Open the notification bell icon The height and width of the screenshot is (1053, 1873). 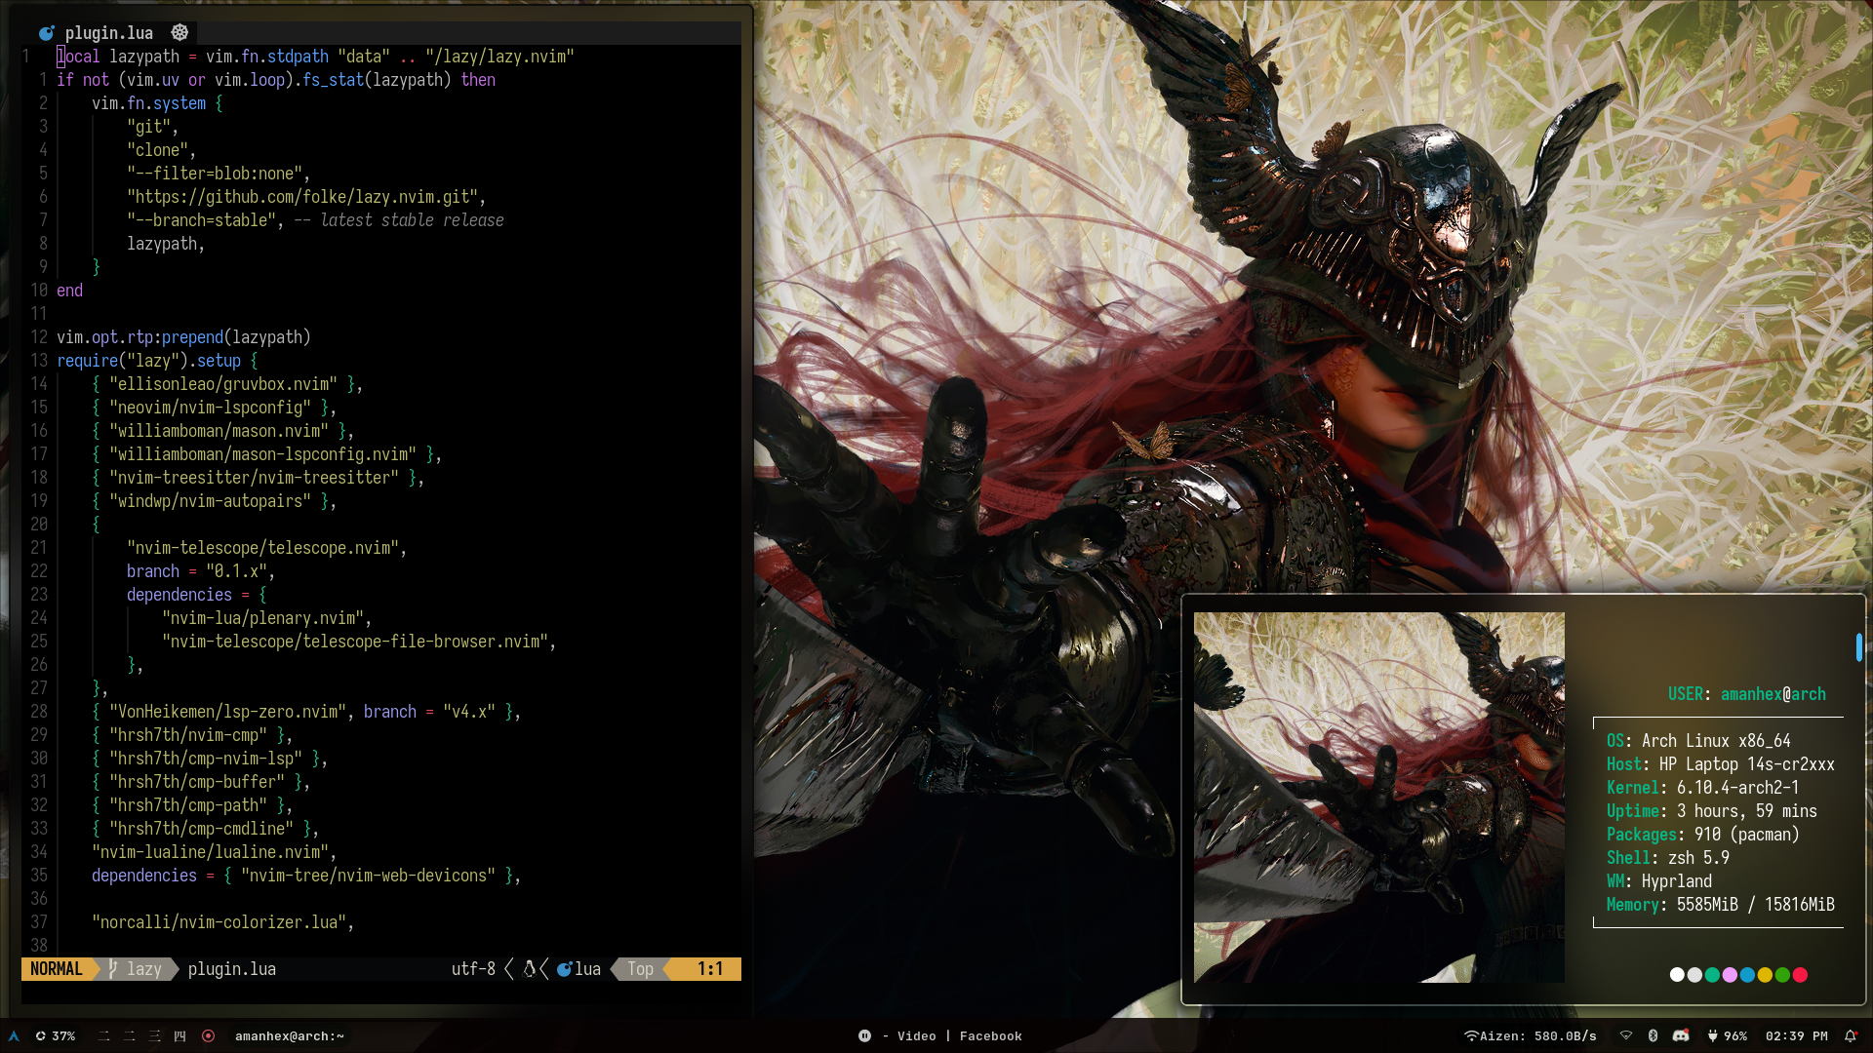(1850, 1036)
